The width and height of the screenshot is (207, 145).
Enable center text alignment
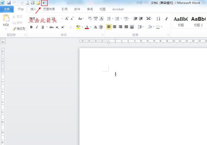point(114,27)
